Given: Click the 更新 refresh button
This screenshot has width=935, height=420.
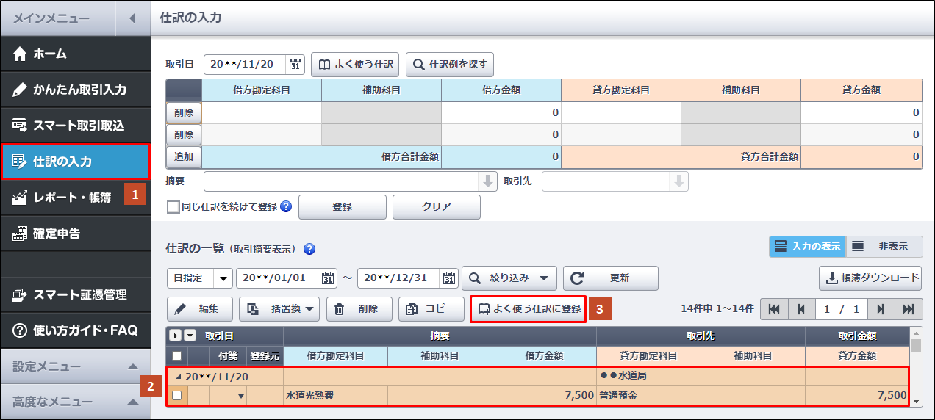Looking at the screenshot, I should 611,278.
